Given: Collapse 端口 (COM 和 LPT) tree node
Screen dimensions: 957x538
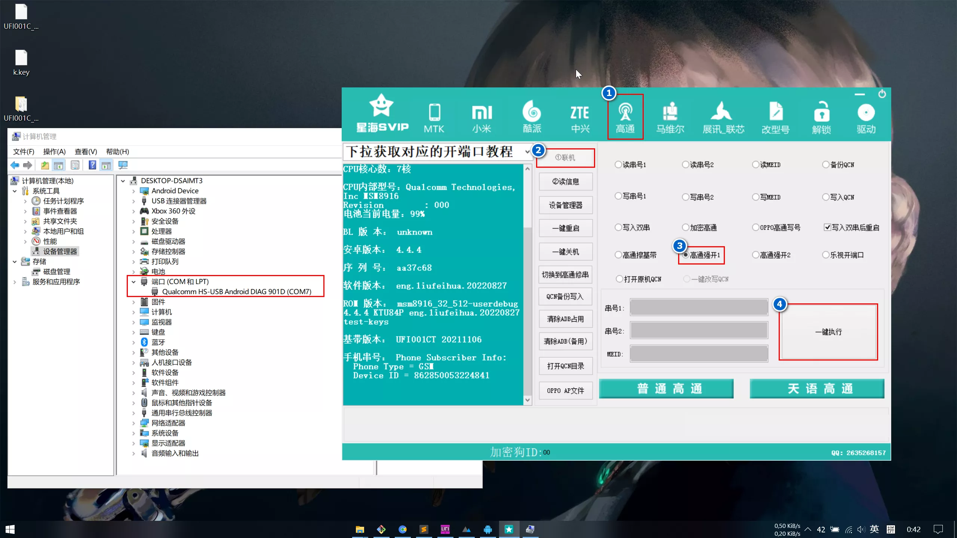Looking at the screenshot, I should [x=134, y=282].
